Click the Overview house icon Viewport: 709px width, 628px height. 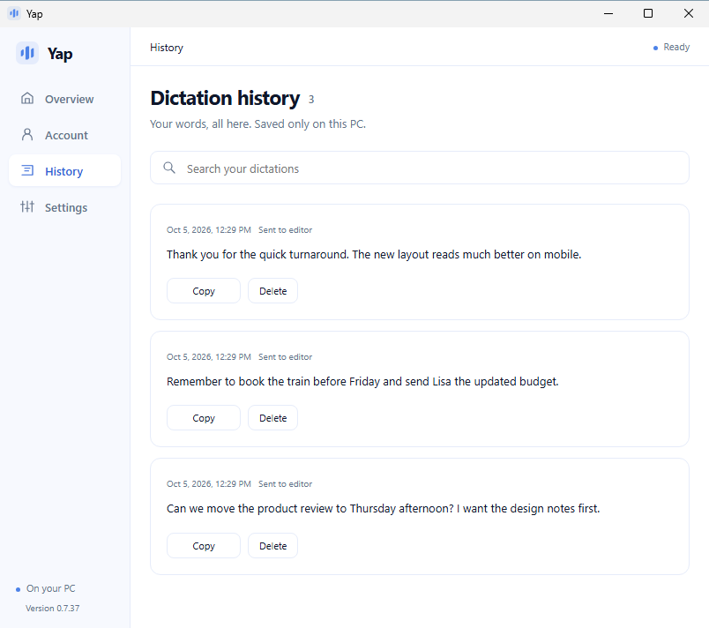[27, 99]
